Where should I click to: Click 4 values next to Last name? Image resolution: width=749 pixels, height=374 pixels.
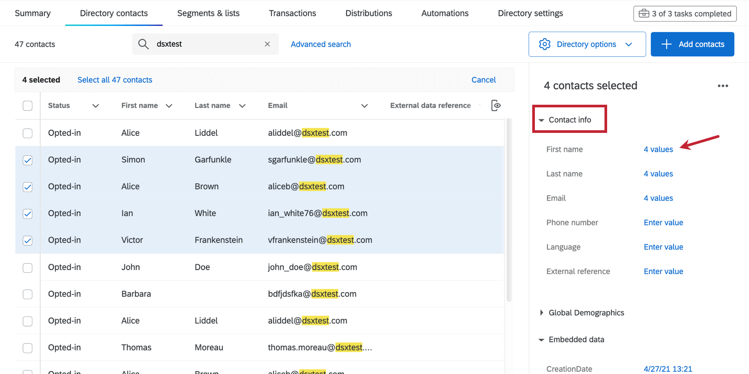(658, 174)
